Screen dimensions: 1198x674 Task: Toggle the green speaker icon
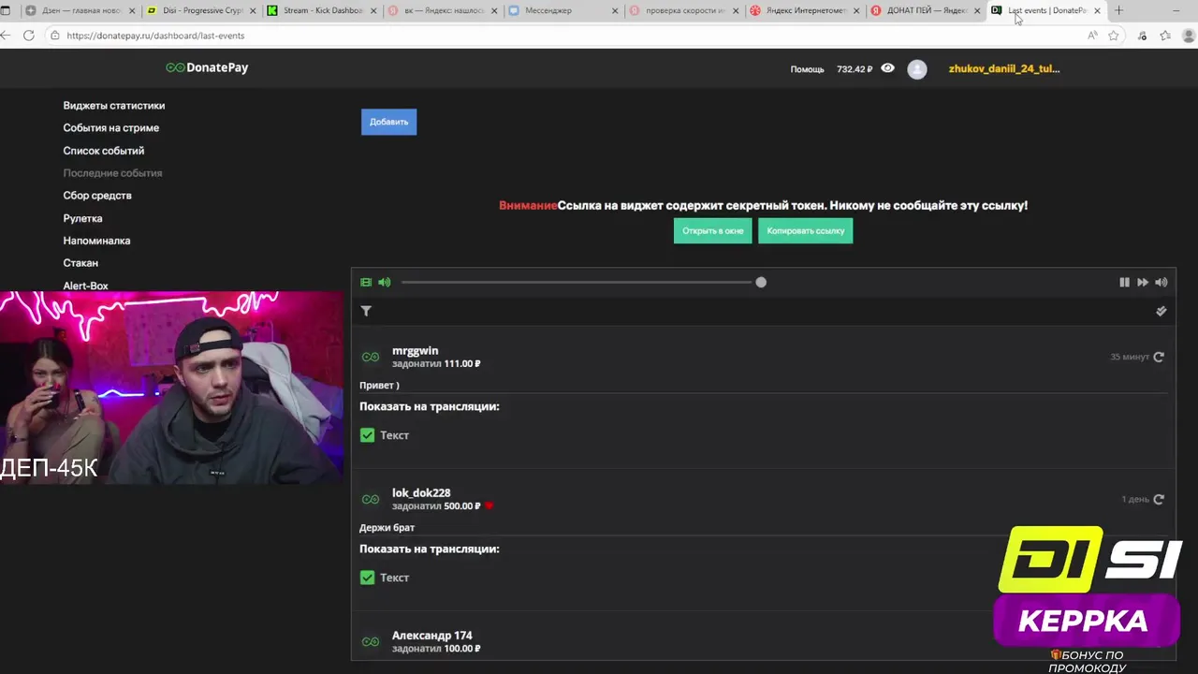[x=385, y=282]
